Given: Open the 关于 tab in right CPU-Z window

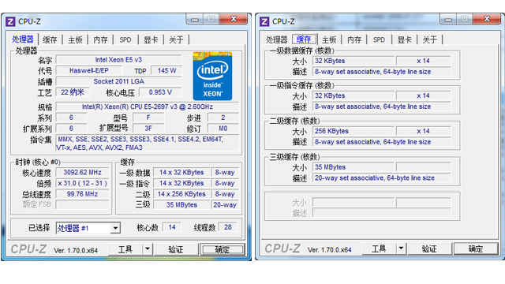Looking at the screenshot, I should [x=430, y=39].
